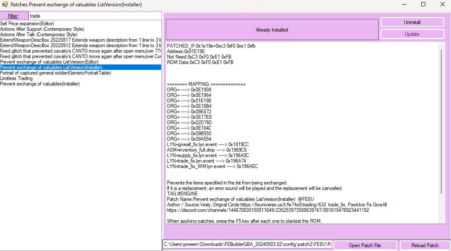Select 'ExtendWeaponDescBox 20220817' patch row
This screenshot has height=251, width=451.
coord(80,40)
